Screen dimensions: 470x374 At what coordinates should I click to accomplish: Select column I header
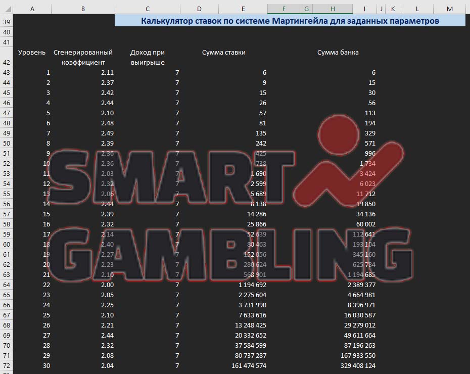pos(364,9)
